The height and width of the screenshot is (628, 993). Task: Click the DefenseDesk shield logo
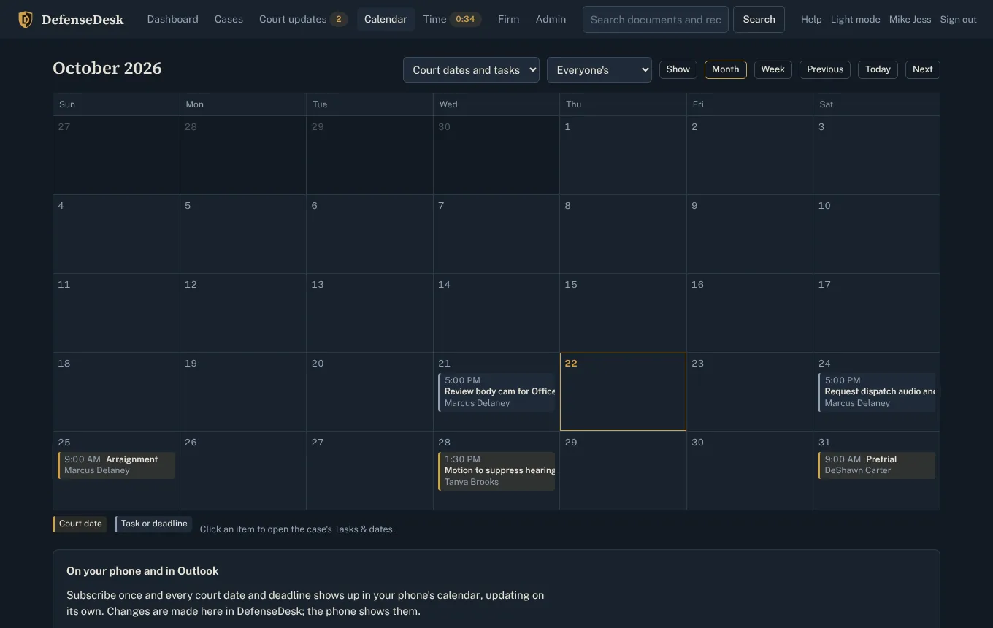point(25,20)
